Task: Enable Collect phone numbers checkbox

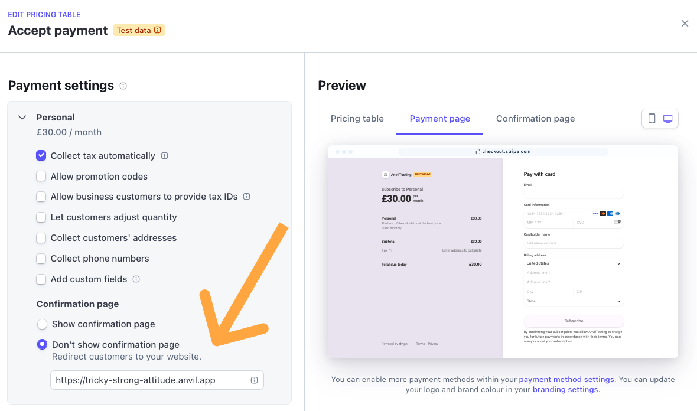Action: pos(41,258)
